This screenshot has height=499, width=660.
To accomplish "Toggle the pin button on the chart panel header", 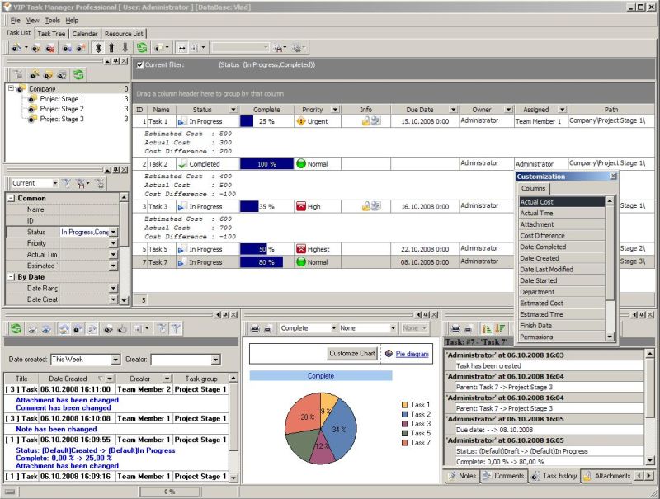I will tap(426, 315).
